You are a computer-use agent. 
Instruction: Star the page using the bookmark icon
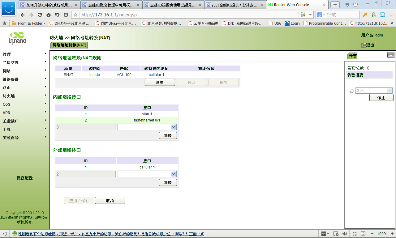coord(75,15)
